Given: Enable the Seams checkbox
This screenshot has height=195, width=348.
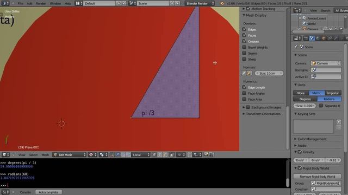Looking at the screenshot, I should point(244,53).
